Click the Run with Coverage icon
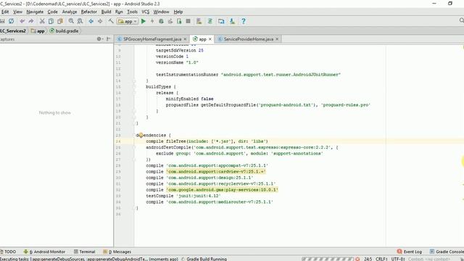 tap(170, 21)
